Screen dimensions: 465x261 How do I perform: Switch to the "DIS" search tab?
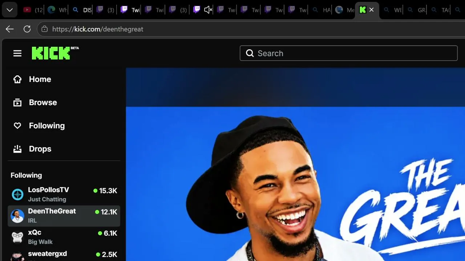[81, 10]
